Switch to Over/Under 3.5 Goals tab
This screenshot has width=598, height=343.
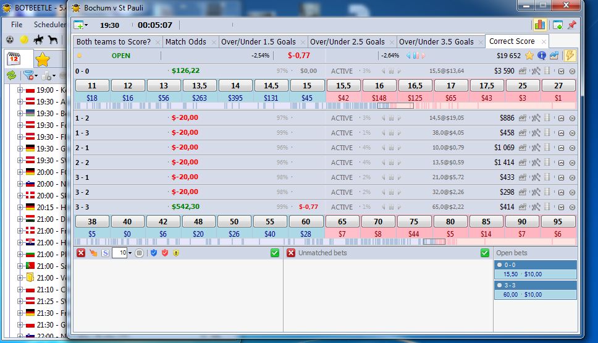[436, 41]
